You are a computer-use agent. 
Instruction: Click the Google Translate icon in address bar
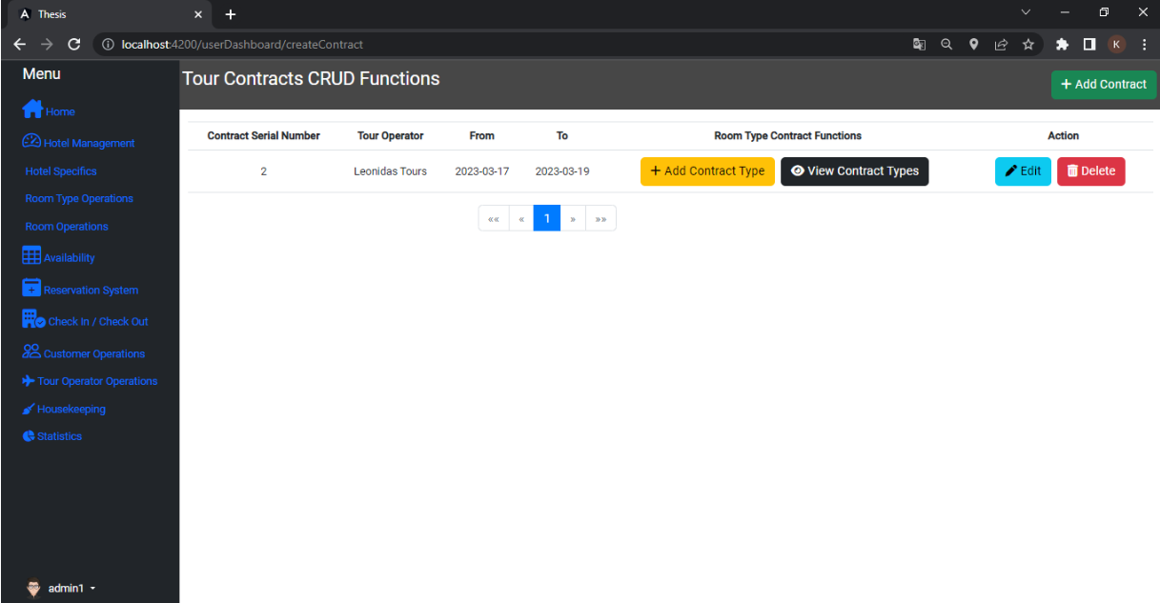pos(919,44)
